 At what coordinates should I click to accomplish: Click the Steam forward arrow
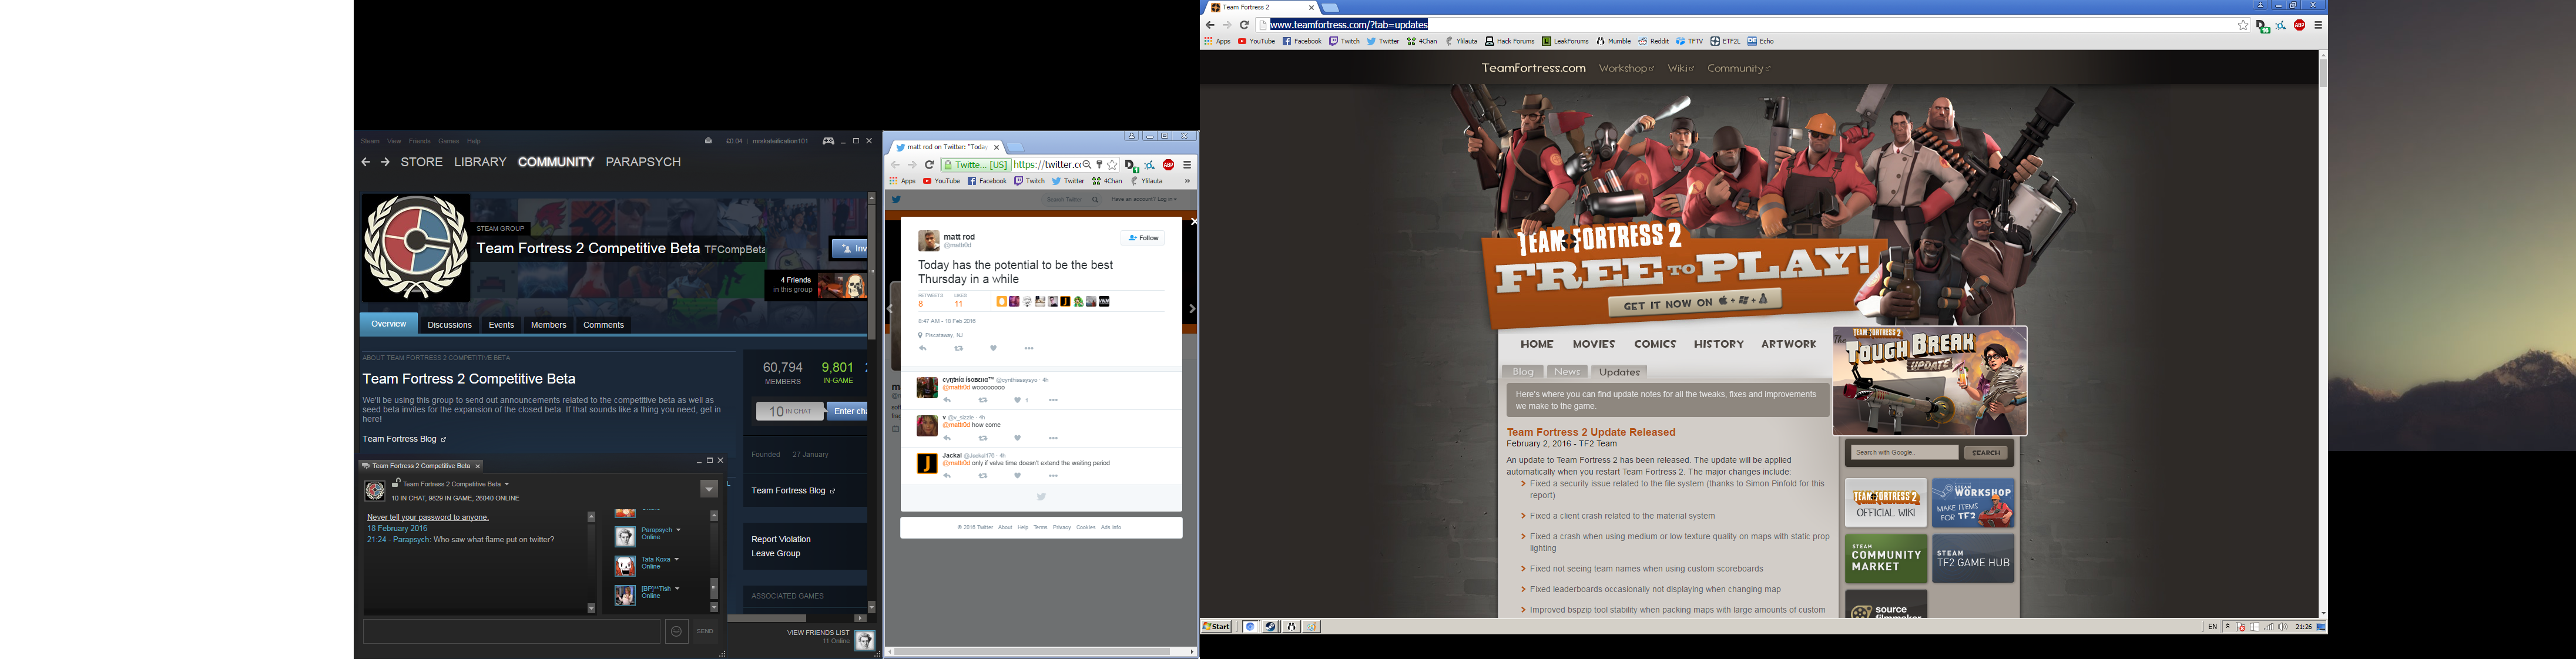tap(385, 162)
